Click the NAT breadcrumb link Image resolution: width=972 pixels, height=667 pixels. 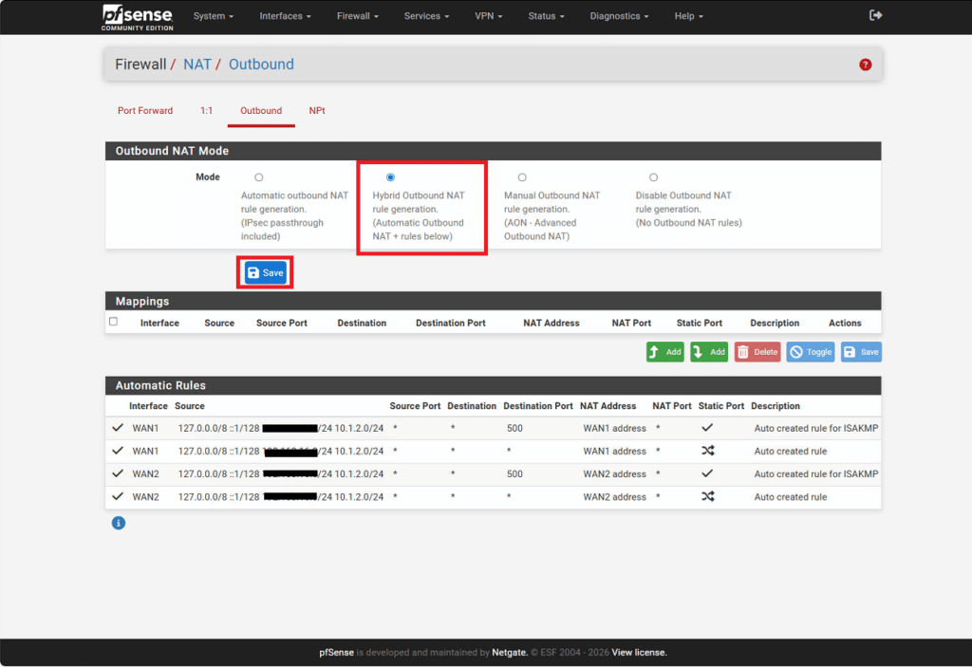pyautogui.click(x=197, y=65)
